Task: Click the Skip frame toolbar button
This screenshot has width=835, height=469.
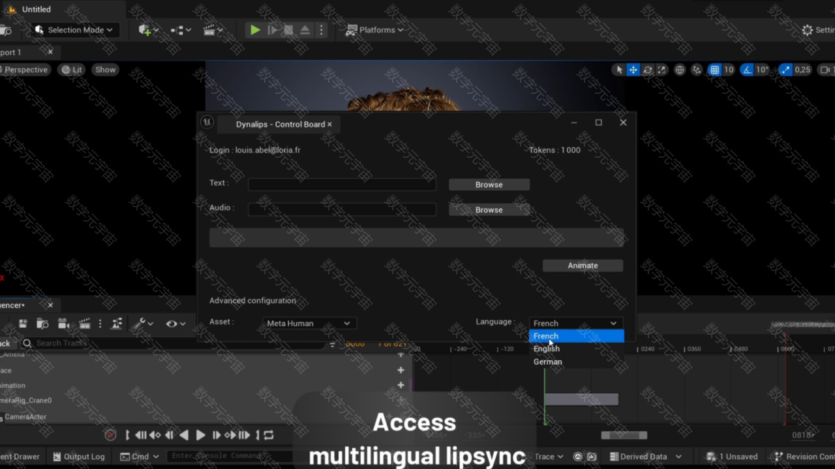Action: (273, 30)
